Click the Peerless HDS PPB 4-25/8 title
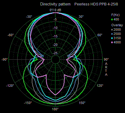 point(96,4)
